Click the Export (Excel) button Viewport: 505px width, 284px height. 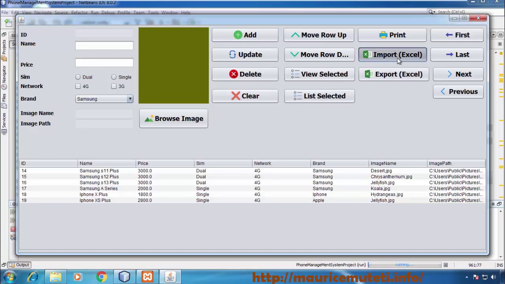tap(393, 74)
